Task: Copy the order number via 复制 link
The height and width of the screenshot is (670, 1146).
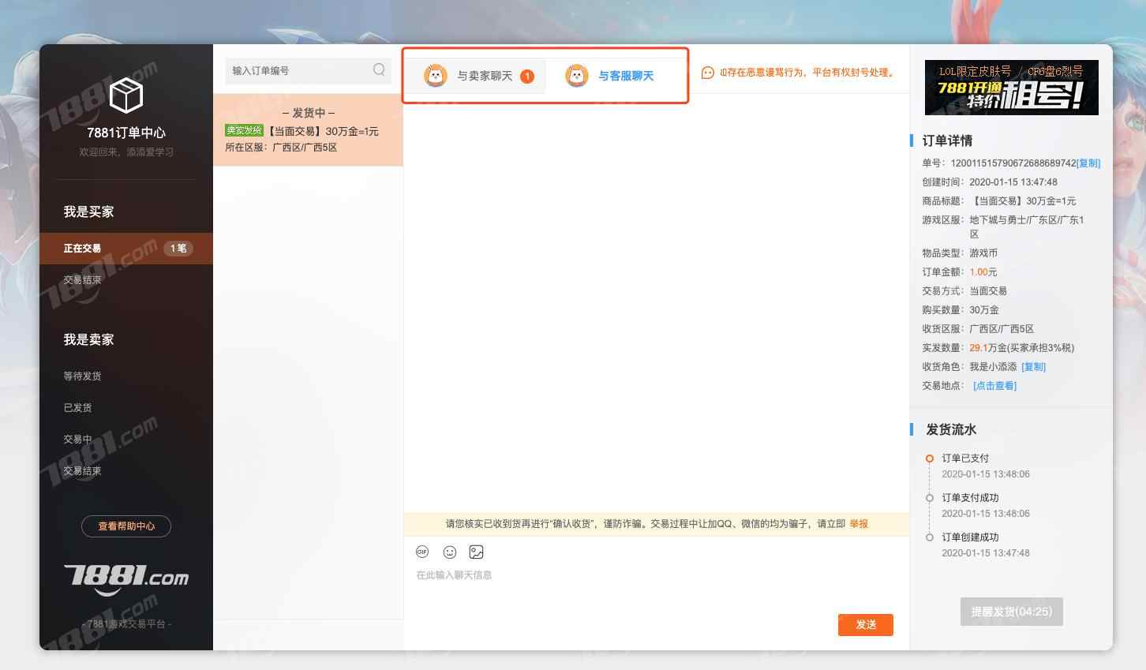Action: coord(1088,163)
